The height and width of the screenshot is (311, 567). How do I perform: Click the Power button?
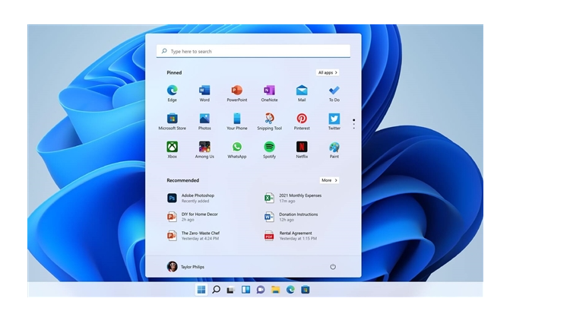[x=333, y=267]
